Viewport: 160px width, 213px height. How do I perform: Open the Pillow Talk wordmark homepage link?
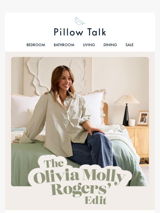tap(80, 32)
